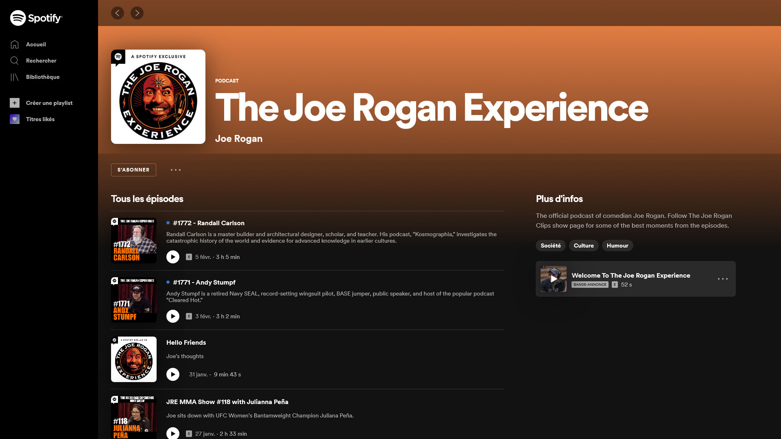The image size is (781, 439).
Task: Click the plus icon to create playlist
Action: [15, 103]
